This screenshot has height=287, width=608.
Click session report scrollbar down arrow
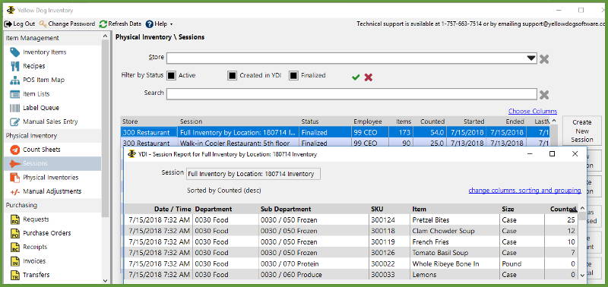[582, 275]
